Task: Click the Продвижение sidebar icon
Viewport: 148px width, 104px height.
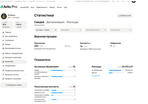Action: point(3,66)
